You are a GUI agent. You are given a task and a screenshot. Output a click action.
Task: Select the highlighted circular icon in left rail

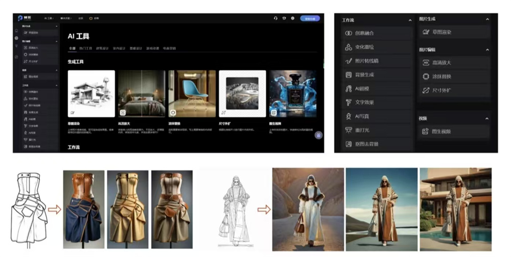(16, 38)
